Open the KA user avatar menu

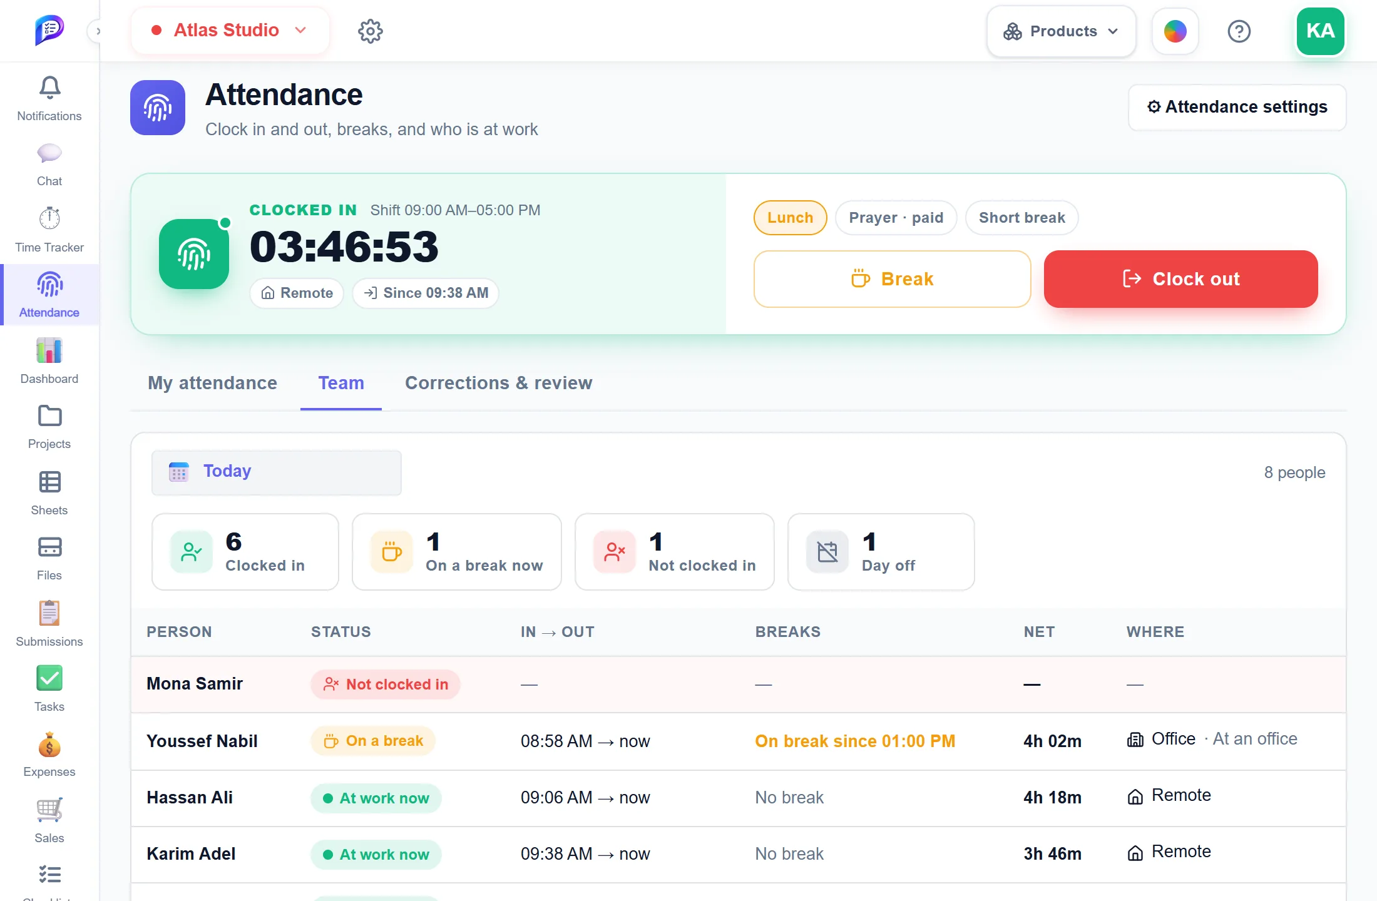tap(1320, 31)
